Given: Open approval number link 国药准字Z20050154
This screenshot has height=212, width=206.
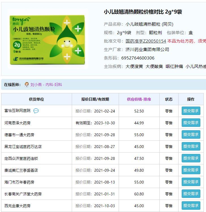Looking at the screenshot, I should [x=146, y=41].
